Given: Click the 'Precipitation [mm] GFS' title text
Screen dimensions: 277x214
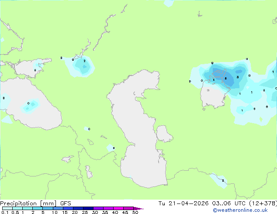Looking at the screenshot, I should click(x=35, y=204).
